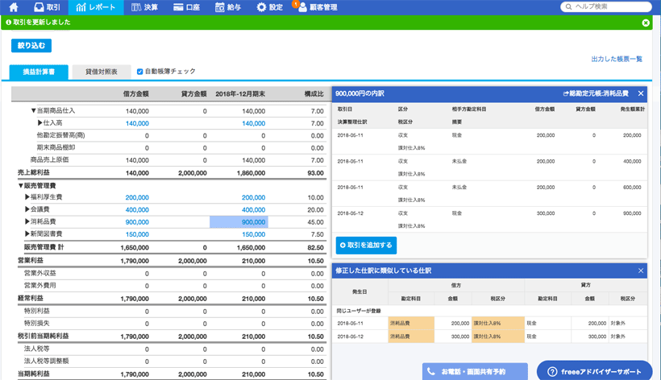
Task: Open the 決算 (closing) menu
Action: point(145,7)
